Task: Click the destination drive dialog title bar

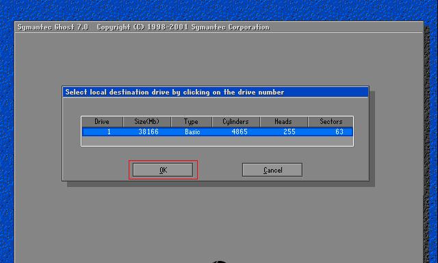Action: 216,92
